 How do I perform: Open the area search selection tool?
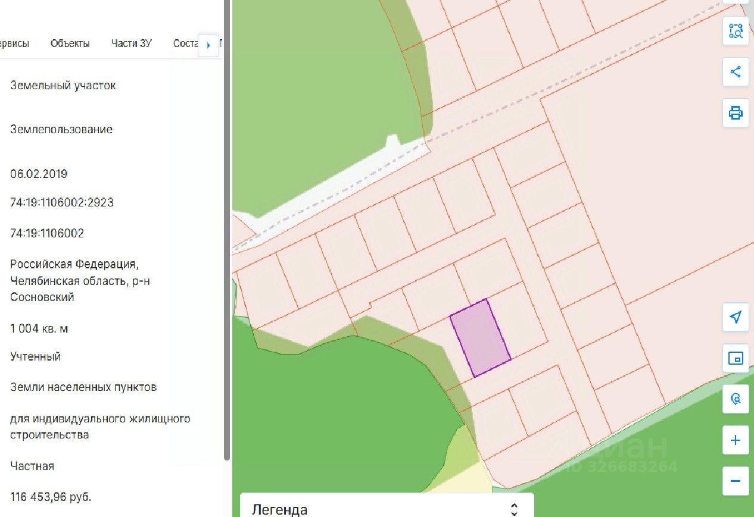pyautogui.click(x=736, y=31)
